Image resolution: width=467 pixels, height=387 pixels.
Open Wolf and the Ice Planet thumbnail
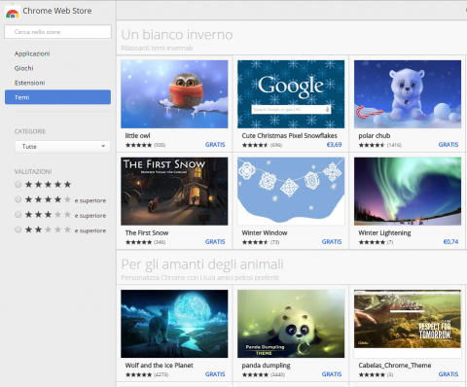pyautogui.click(x=174, y=324)
